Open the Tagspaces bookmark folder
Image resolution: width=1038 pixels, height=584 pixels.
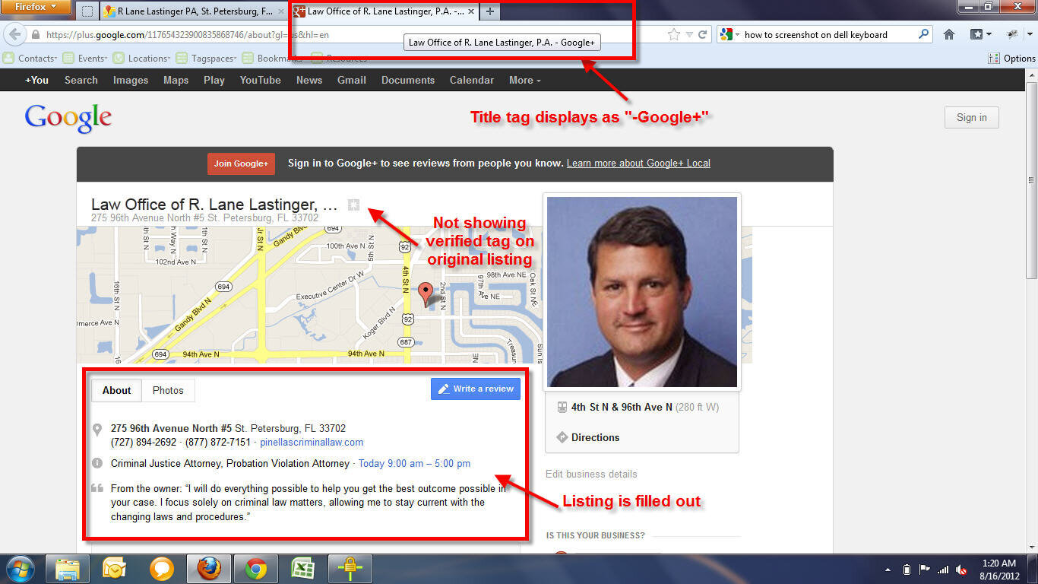pyautogui.click(x=207, y=58)
